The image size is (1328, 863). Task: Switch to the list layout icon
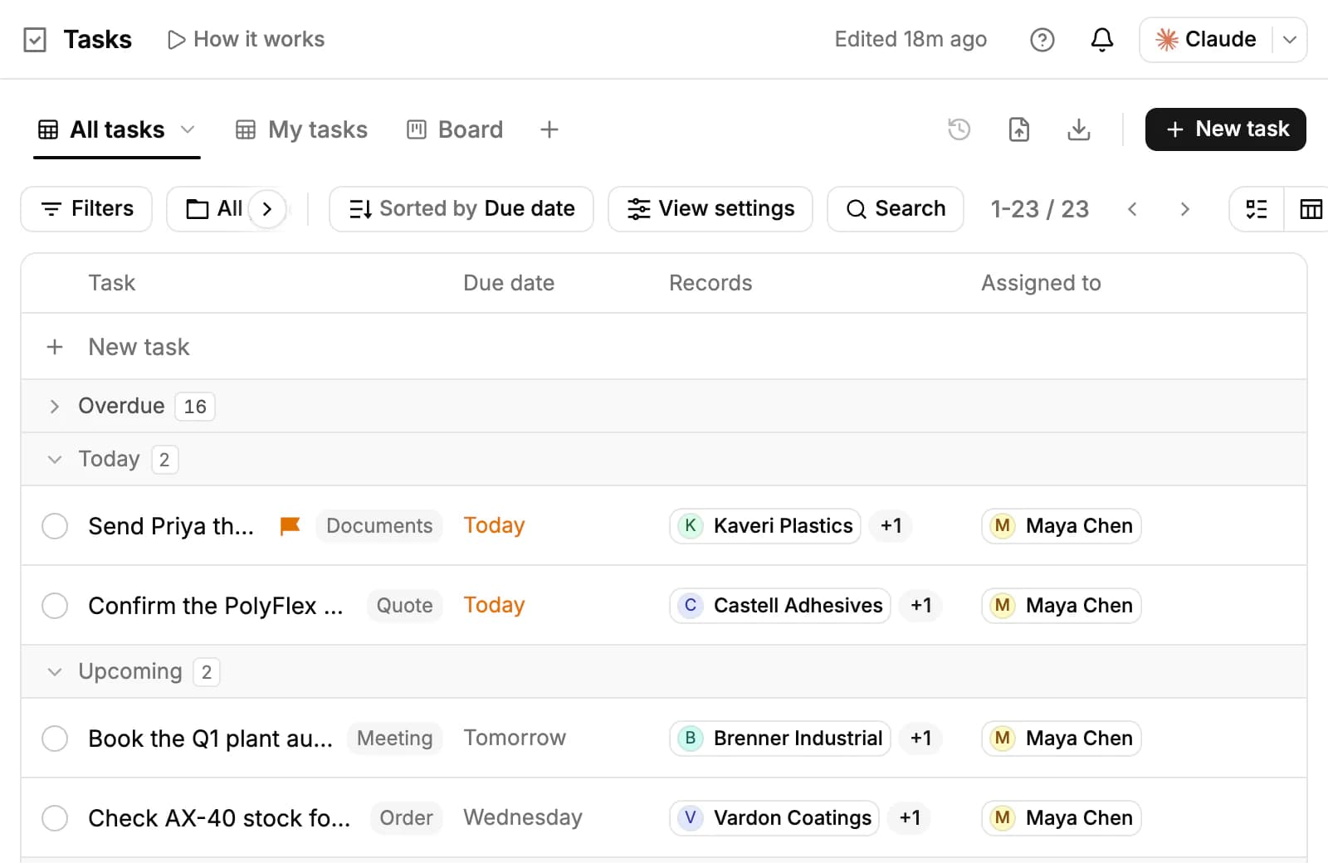coord(1257,209)
